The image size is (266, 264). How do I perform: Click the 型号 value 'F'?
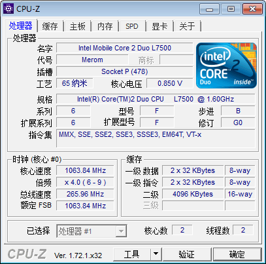(157, 111)
